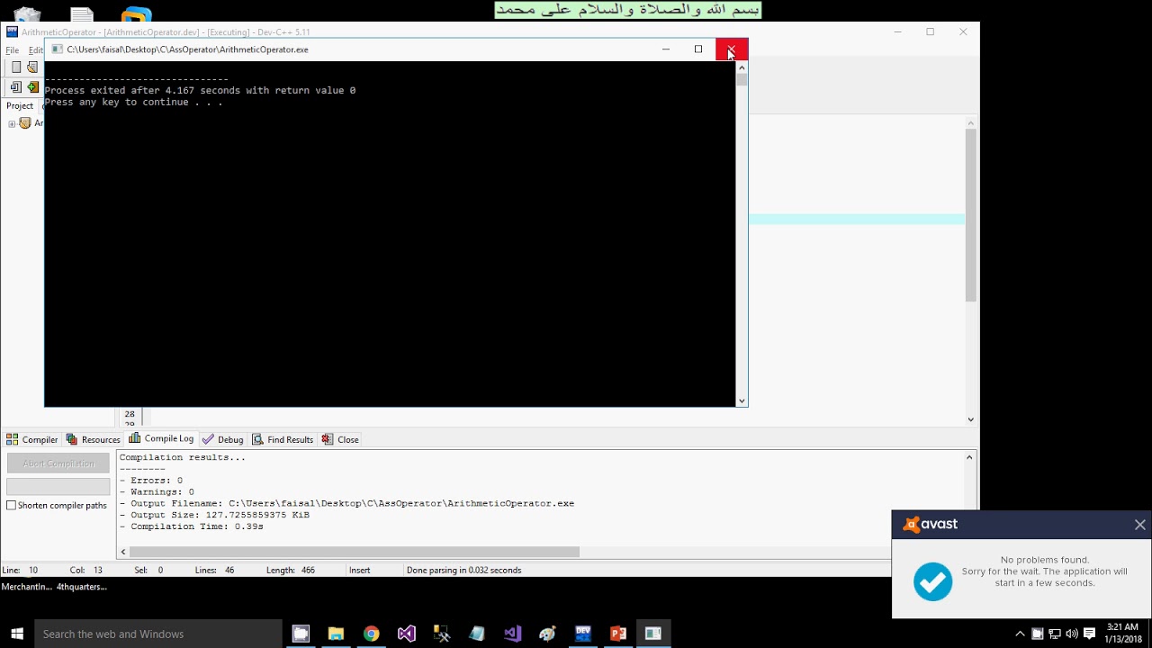Click the Add to project green plus icon
The height and width of the screenshot is (648, 1152).
pos(32,87)
